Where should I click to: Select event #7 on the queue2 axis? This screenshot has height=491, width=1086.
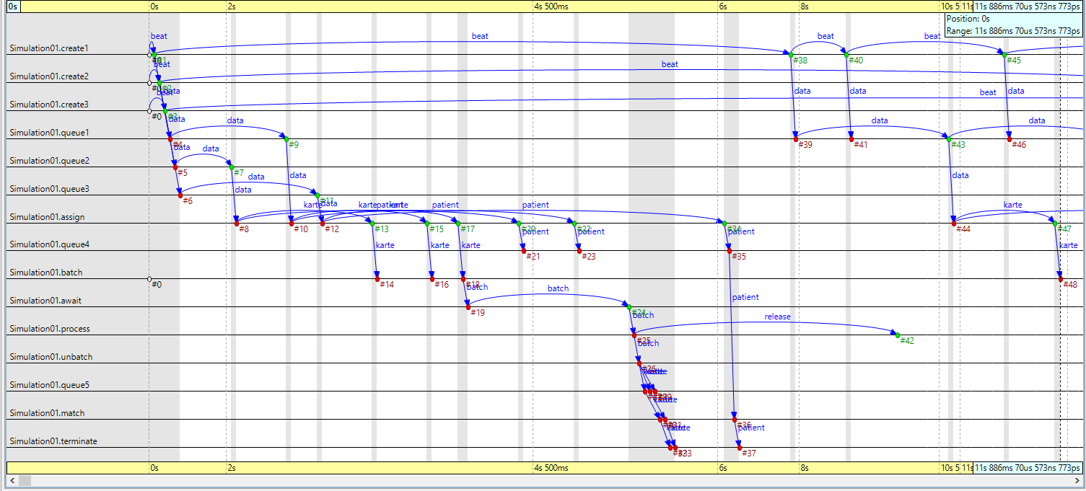(232, 167)
